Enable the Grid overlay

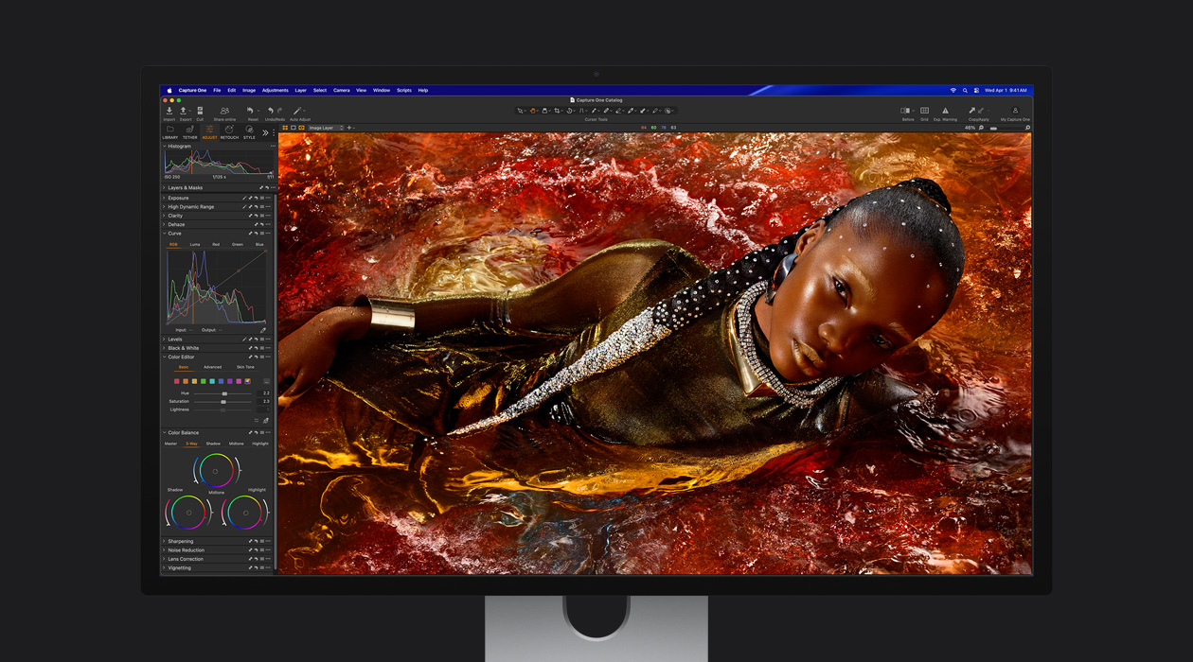point(925,111)
